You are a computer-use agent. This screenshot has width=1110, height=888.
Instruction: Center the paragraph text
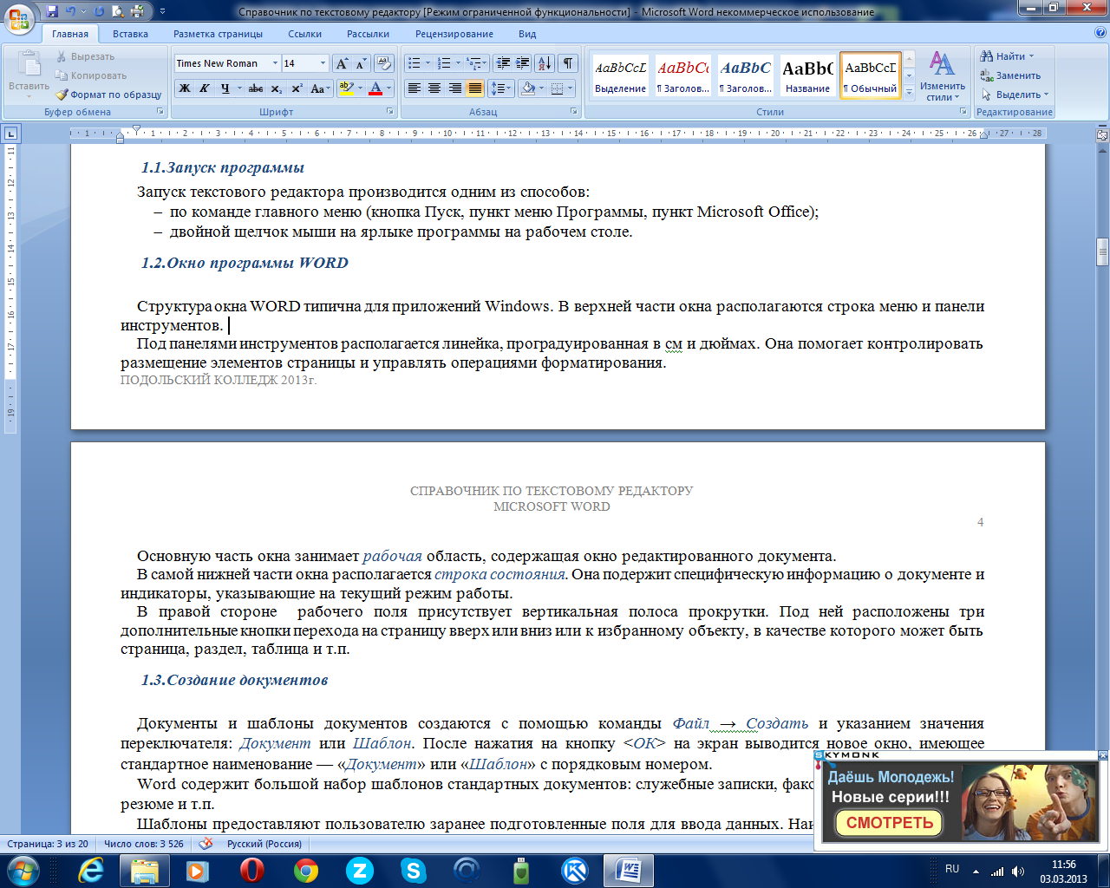434,88
